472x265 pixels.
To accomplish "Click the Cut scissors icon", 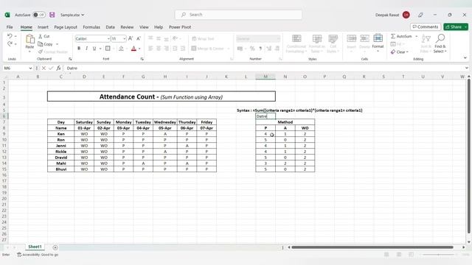I will [x=41, y=36].
